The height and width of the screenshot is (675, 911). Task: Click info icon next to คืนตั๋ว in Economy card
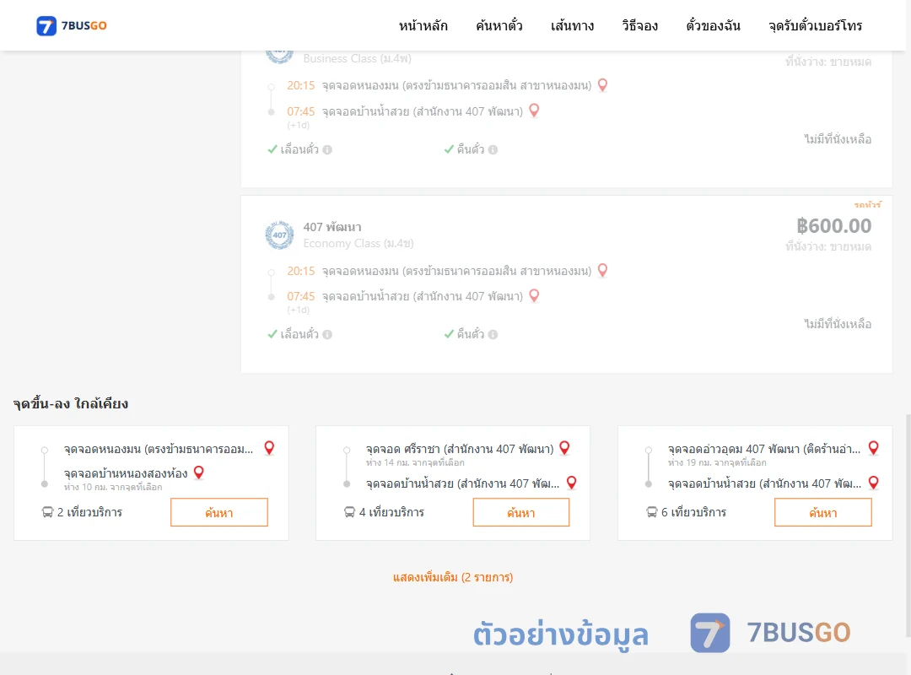[x=493, y=334]
